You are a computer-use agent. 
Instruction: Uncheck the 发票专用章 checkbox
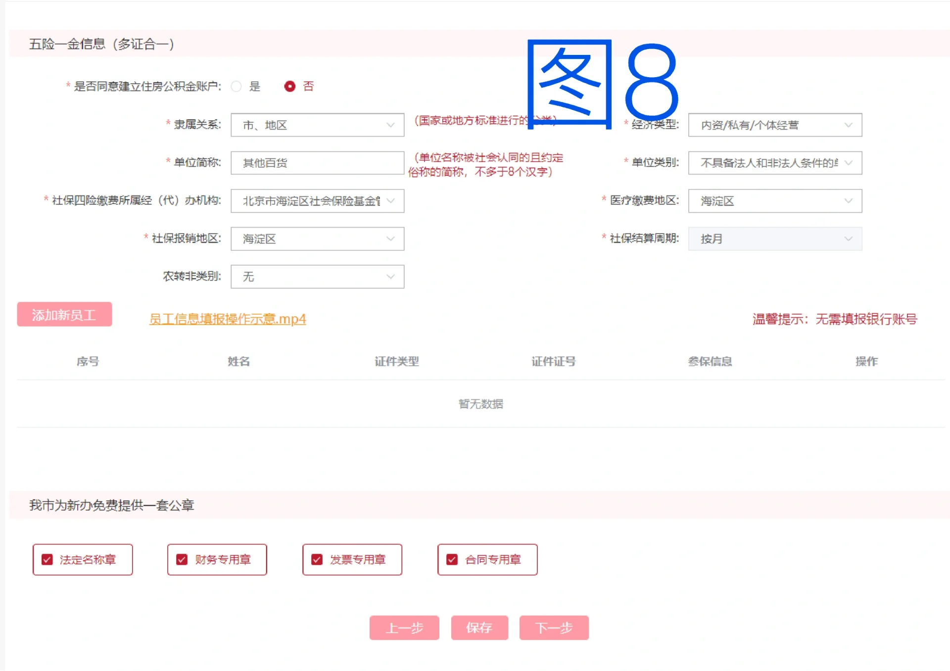click(x=317, y=560)
